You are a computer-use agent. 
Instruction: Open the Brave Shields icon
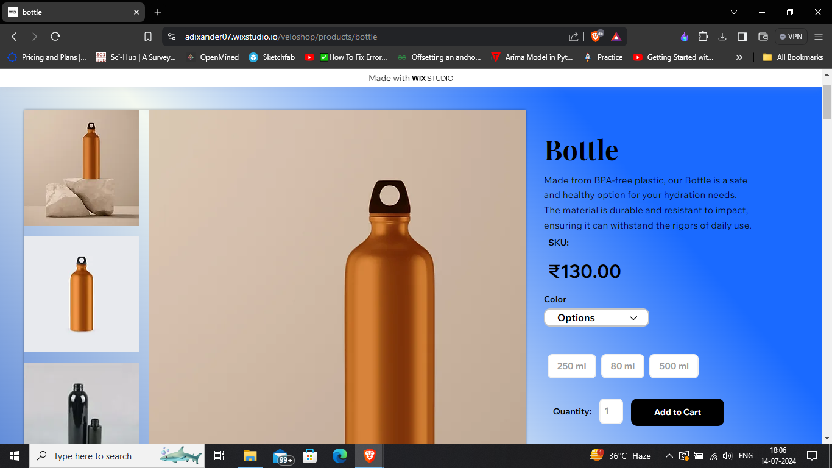[x=596, y=36]
